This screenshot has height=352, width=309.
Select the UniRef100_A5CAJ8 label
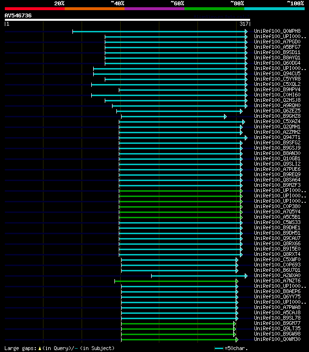[277, 313]
